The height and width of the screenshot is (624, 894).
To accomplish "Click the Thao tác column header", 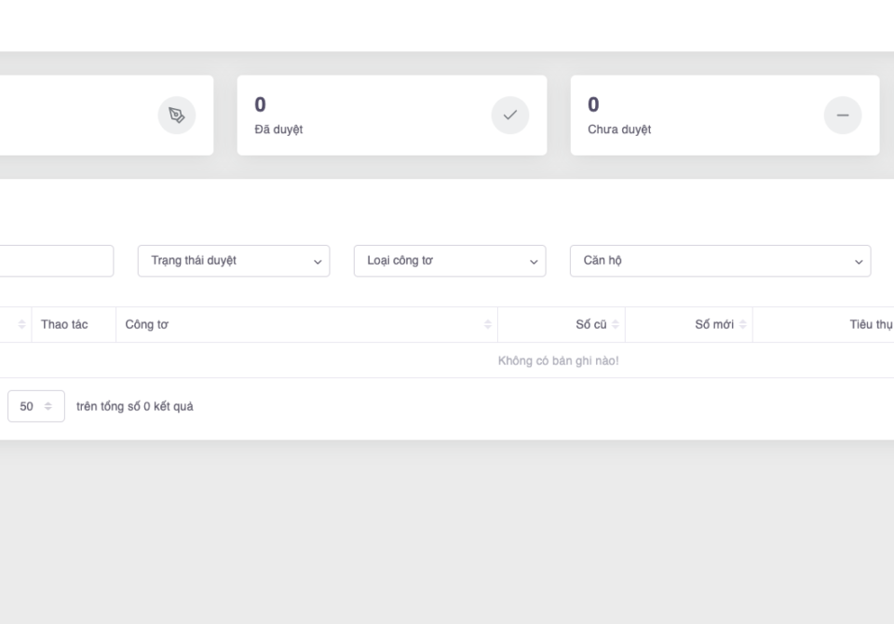I will (64, 325).
